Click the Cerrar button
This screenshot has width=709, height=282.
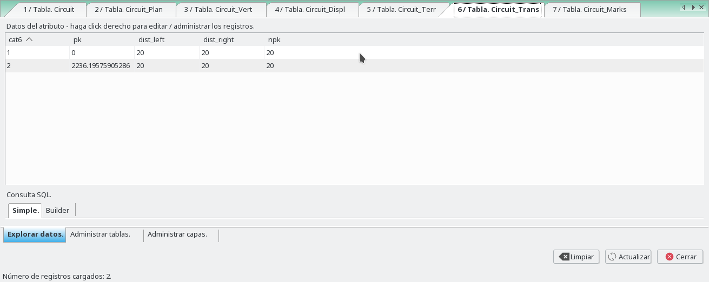coord(680,257)
